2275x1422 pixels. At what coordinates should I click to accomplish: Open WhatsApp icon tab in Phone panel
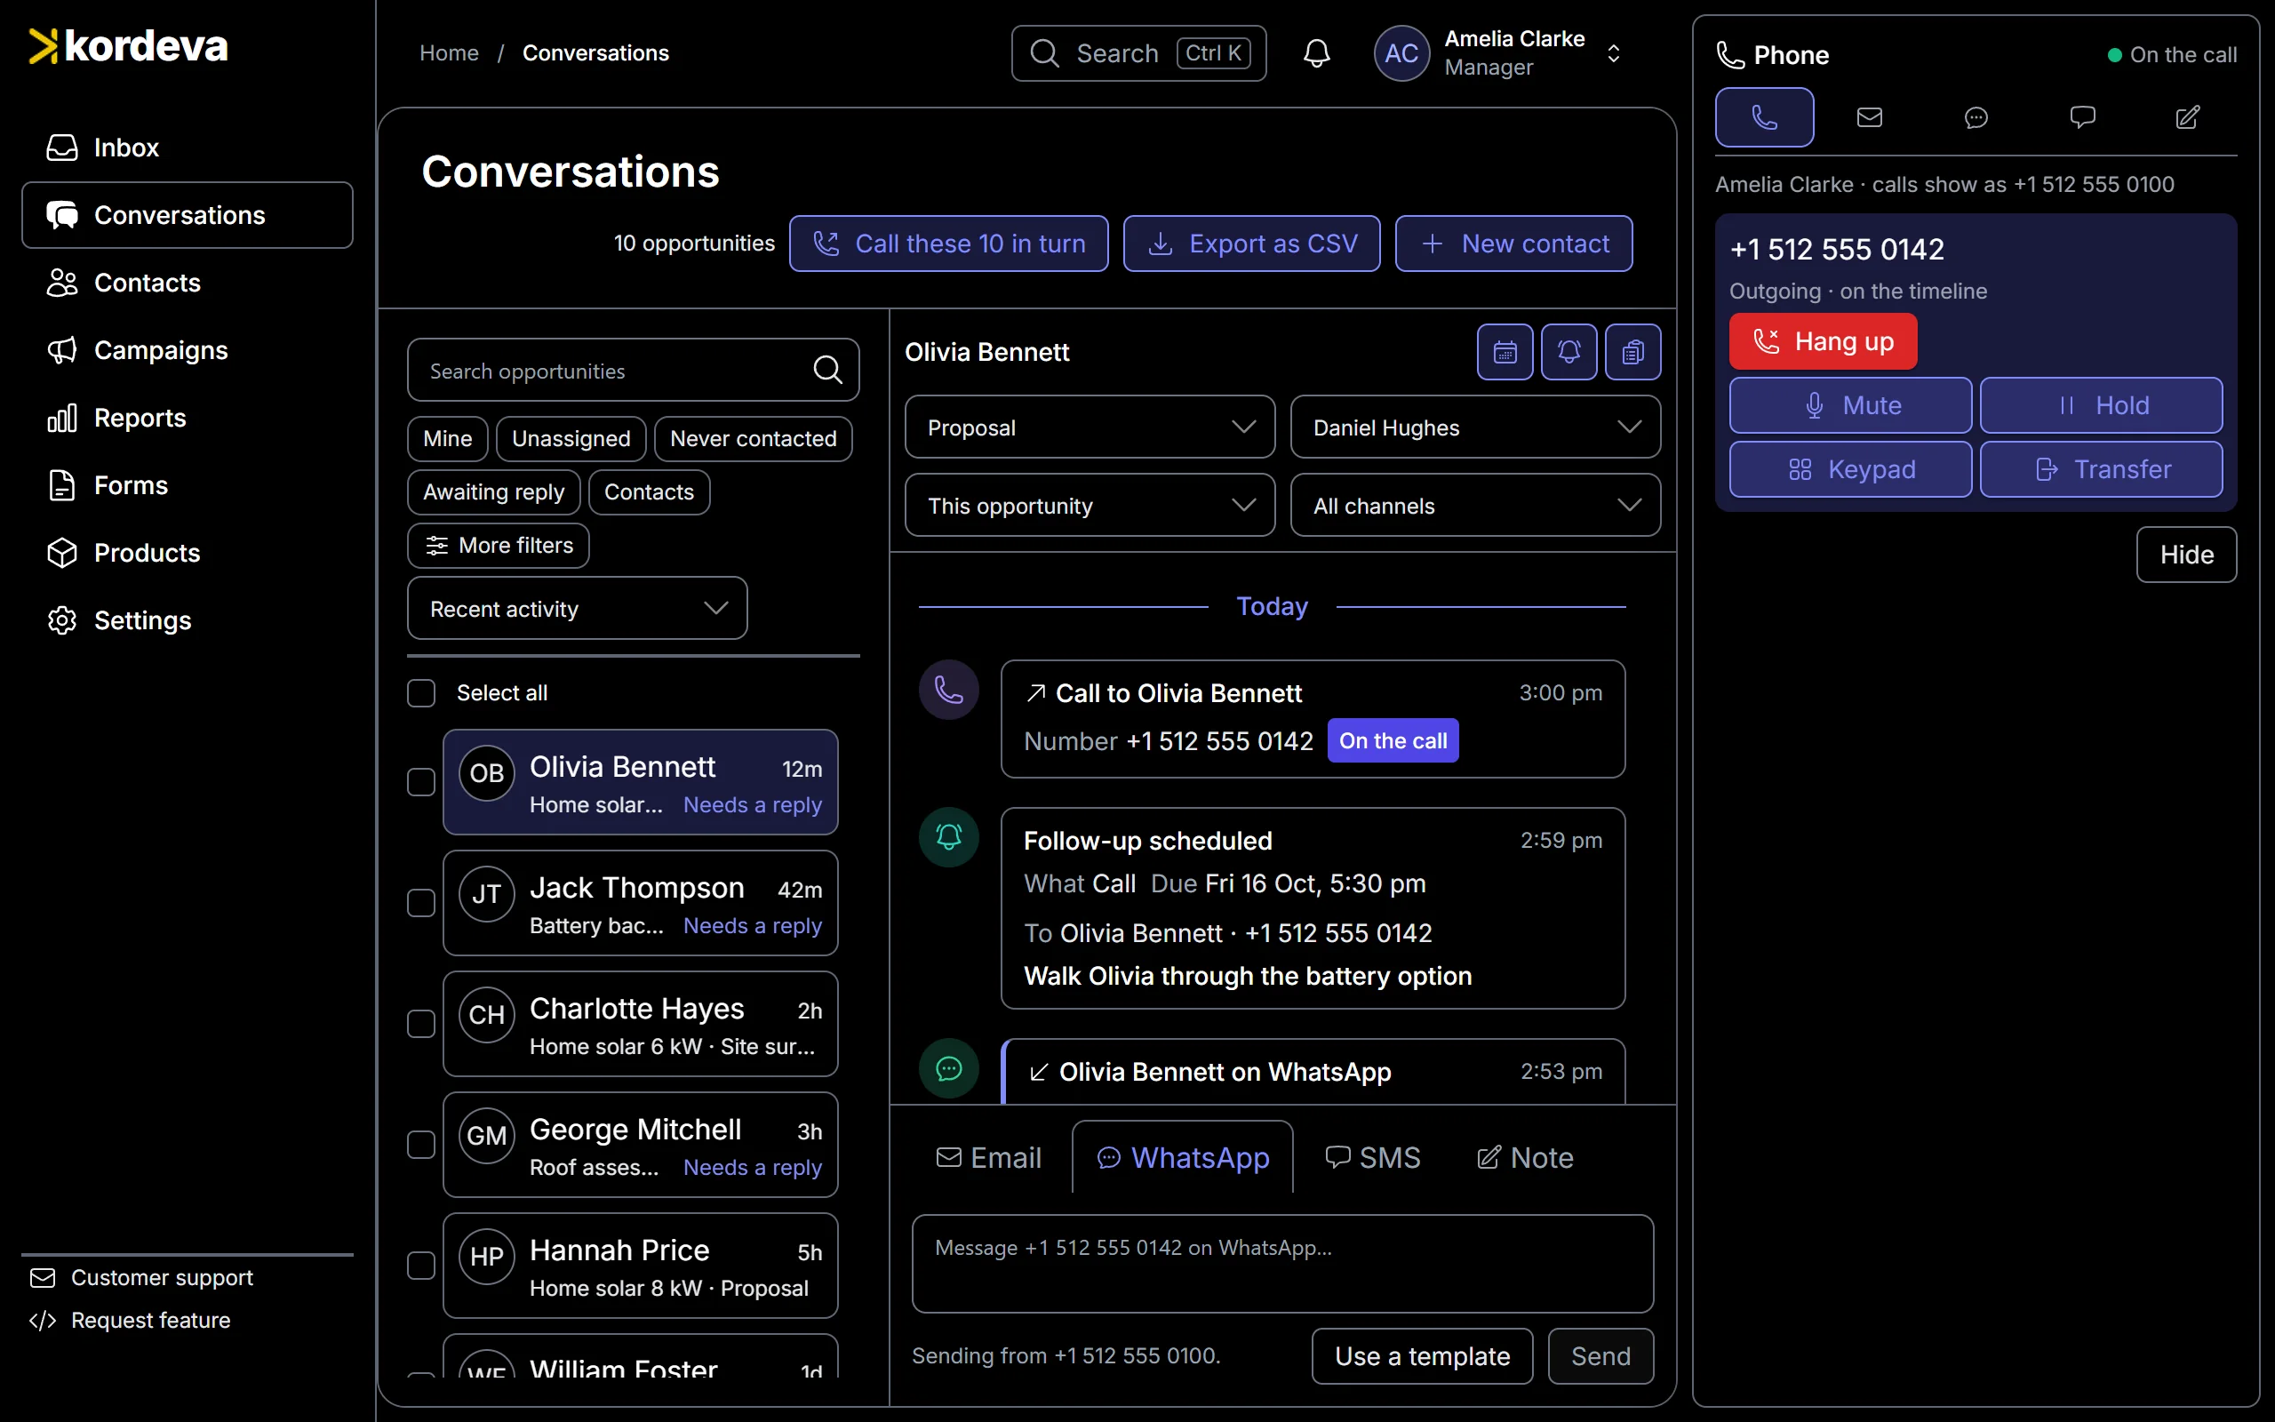1976,117
